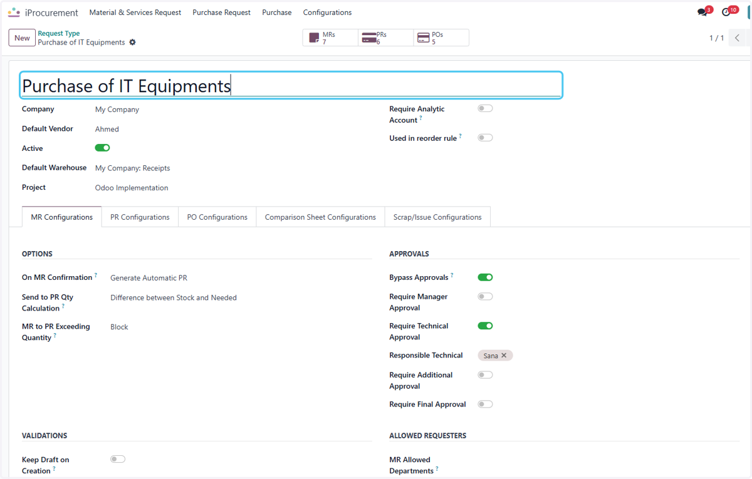Show help for Require Analytic Account
Image resolution: width=752 pixels, height=479 pixels.
pyautogui.click(x=420, y=118)
